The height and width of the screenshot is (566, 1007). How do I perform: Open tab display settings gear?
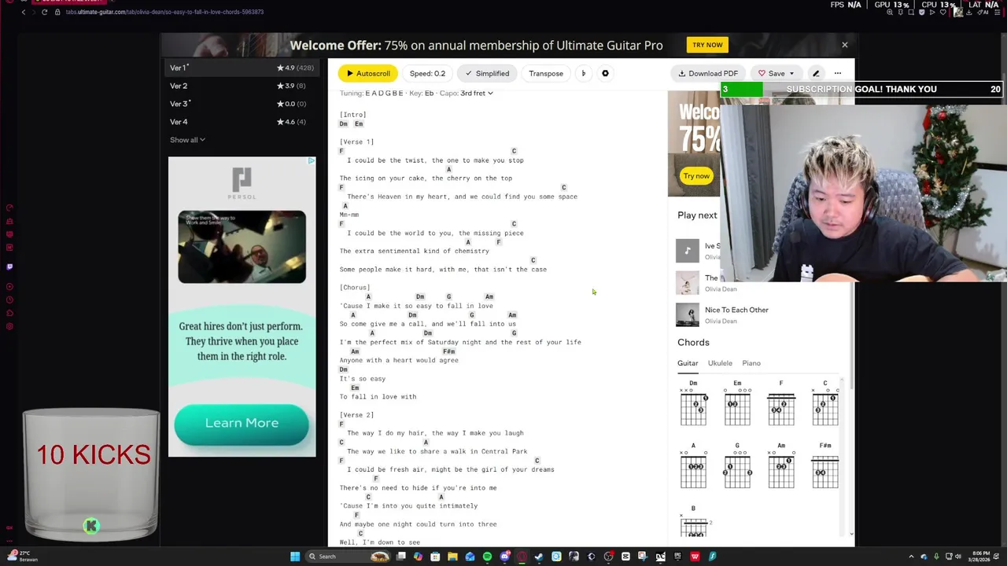[605, 73]
